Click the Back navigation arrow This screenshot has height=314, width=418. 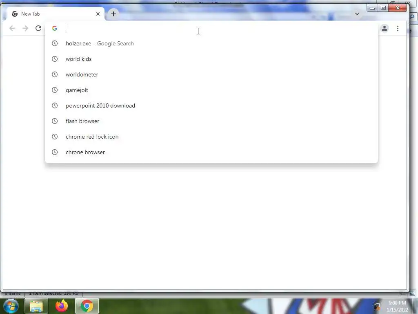12,28
